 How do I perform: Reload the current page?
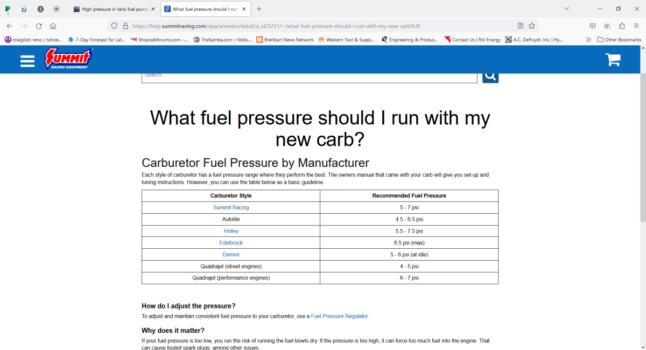pyautogui.click(x=39, y=26)
